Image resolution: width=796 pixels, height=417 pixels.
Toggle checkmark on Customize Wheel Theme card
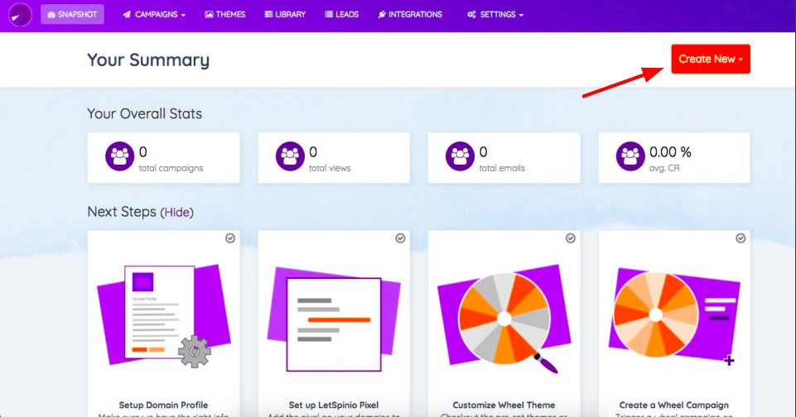570,238
